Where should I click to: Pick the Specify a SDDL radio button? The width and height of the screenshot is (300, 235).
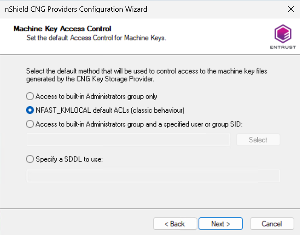coord(30,159)
